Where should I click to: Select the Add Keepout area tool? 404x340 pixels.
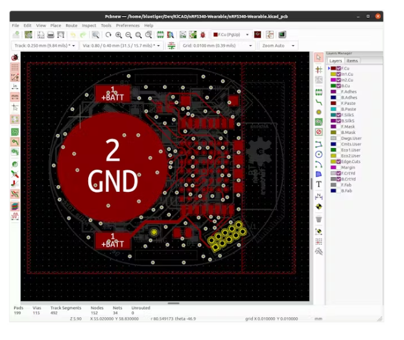[x=319, y=132]
